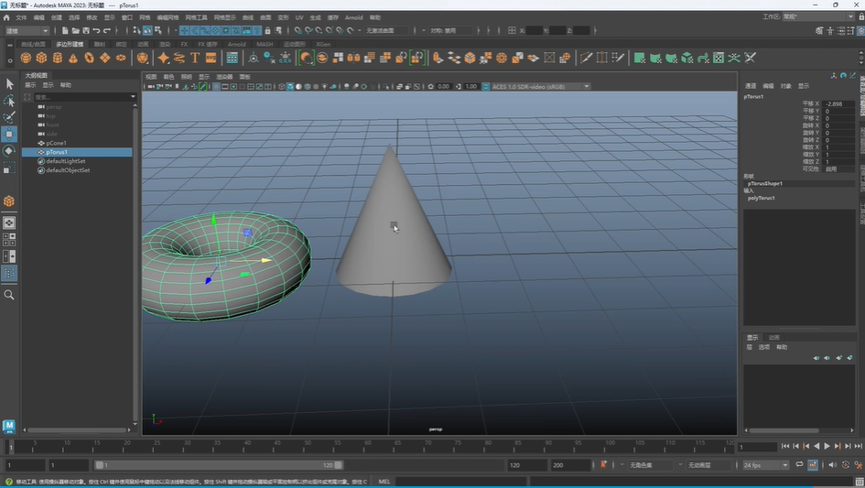Click the Open Scene folder icon

(x=76, y=30)
